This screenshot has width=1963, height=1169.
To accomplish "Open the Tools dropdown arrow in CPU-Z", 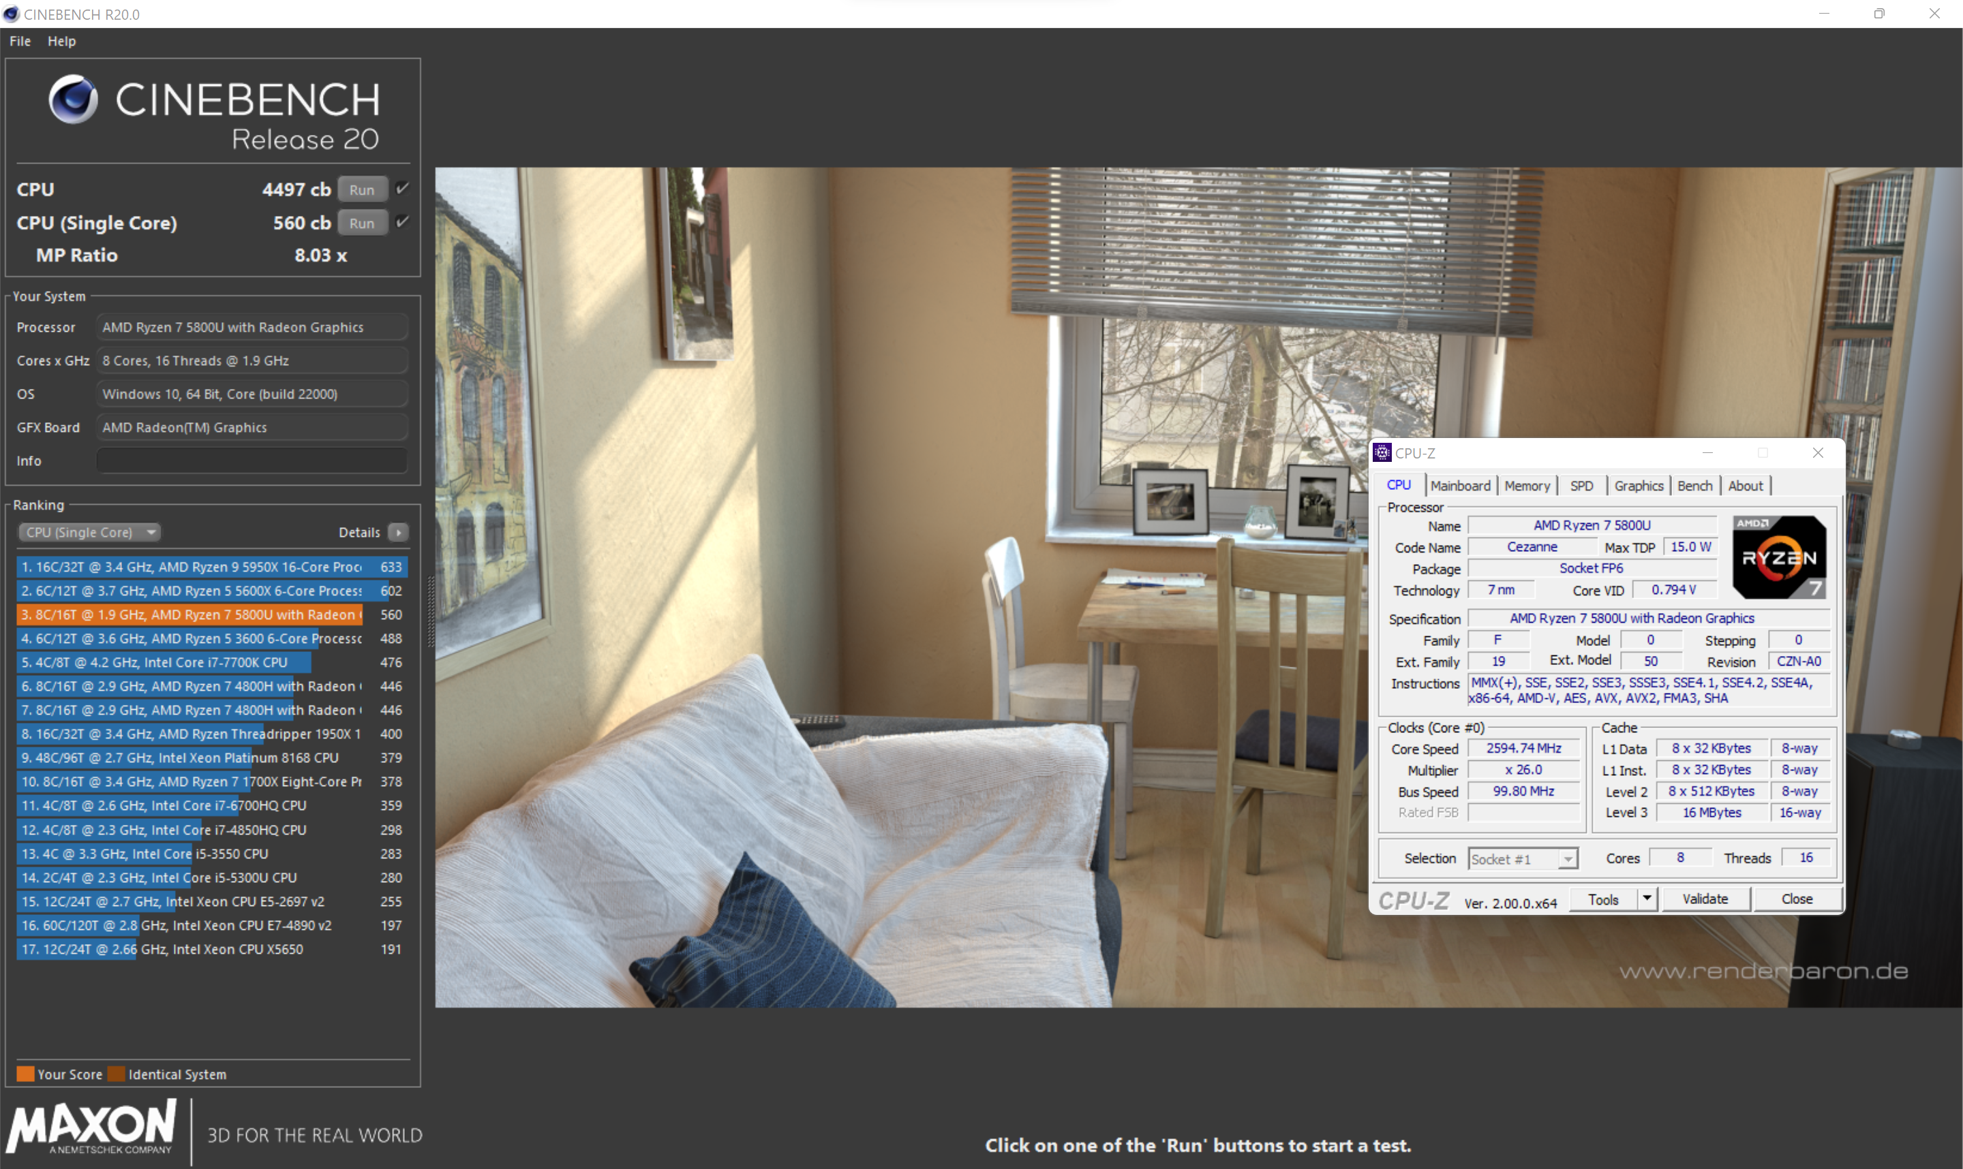I will coord(1646,899).
